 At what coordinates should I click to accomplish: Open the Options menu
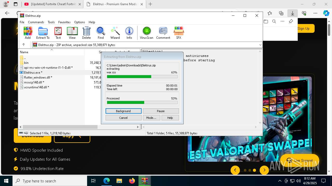coord(80,22)
